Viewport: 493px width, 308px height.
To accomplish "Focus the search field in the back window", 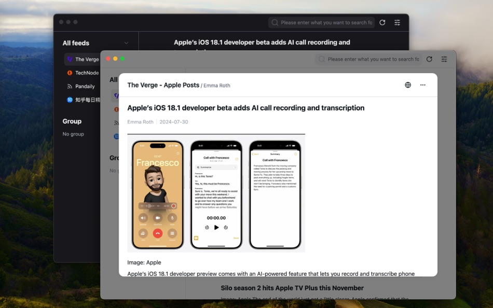I will 321,22.
